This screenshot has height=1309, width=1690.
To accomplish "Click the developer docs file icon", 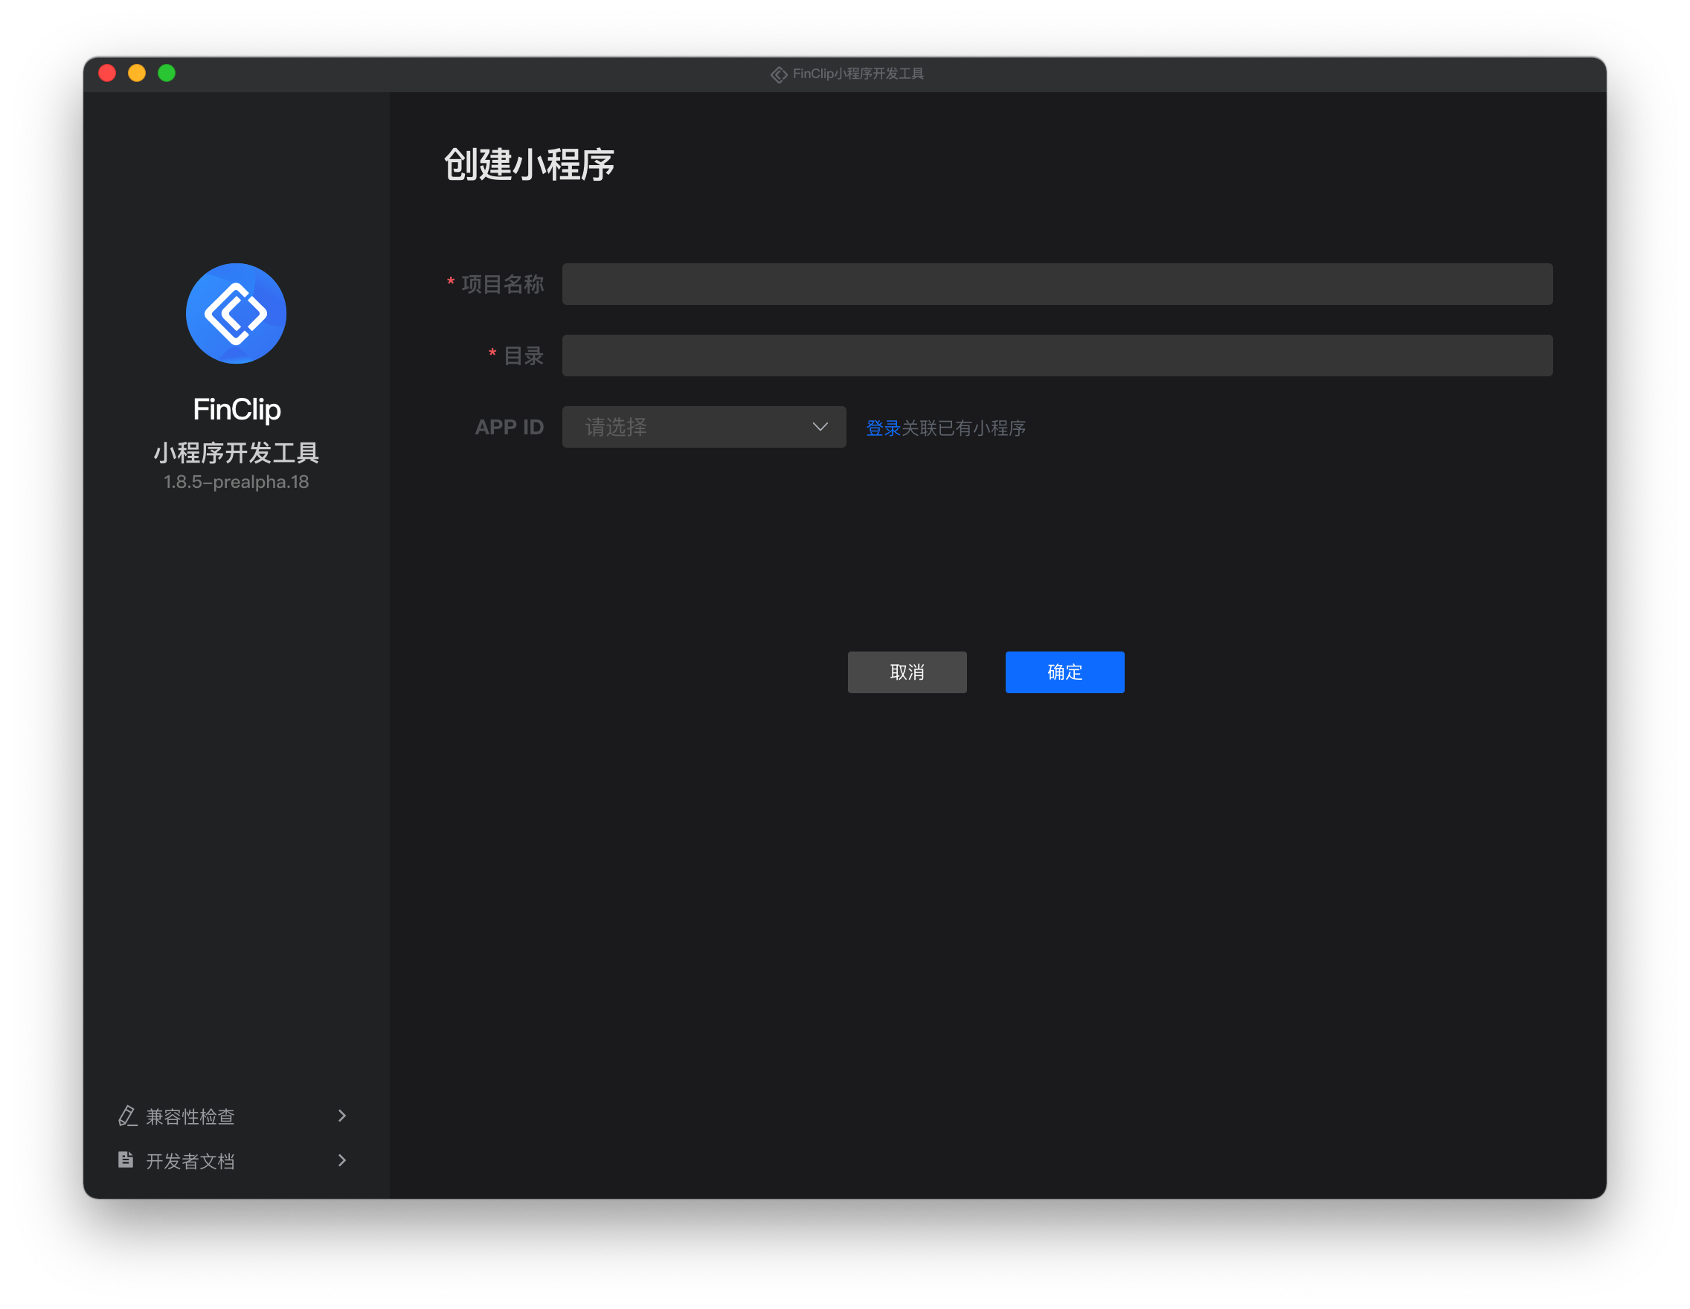I will [126, 1160].
